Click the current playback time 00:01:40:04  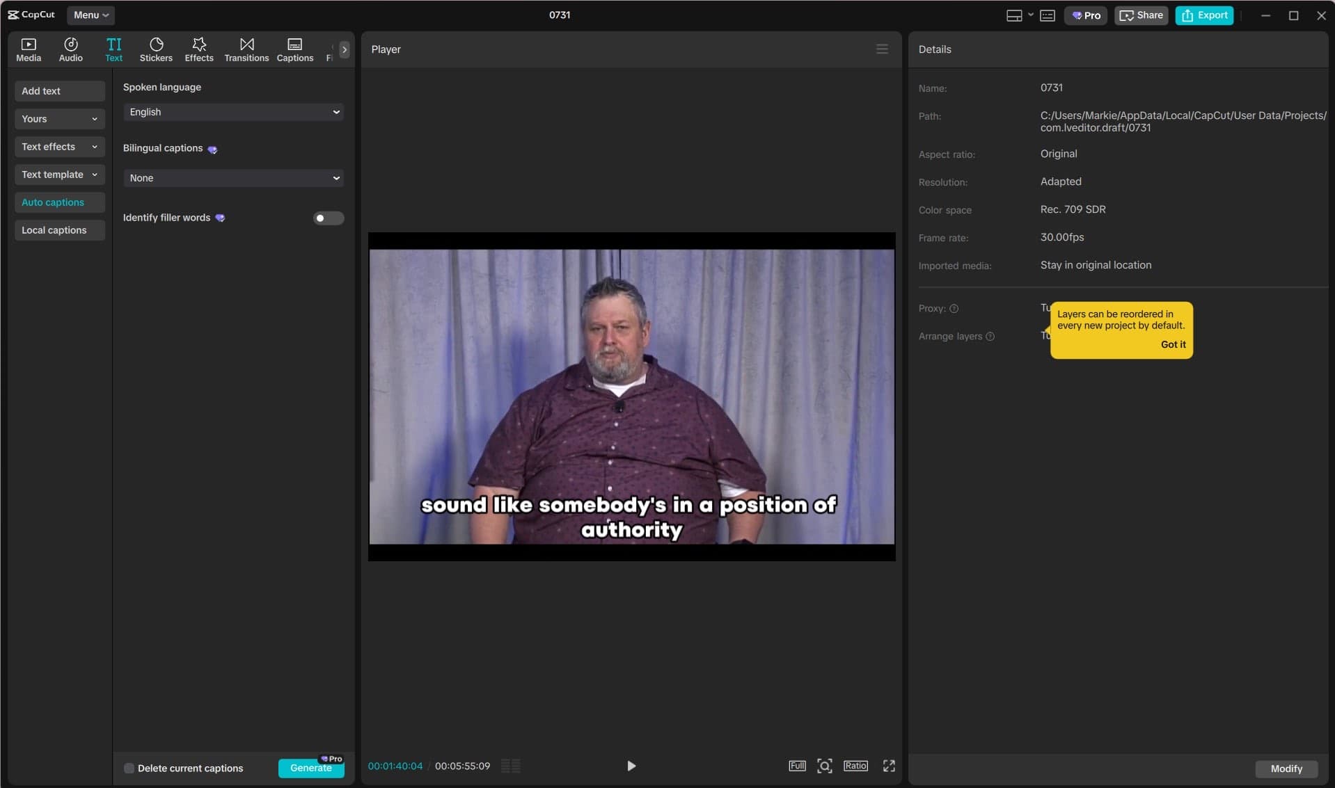(x=395, y=766)
